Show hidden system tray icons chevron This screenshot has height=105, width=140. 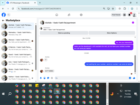(118, 94)
